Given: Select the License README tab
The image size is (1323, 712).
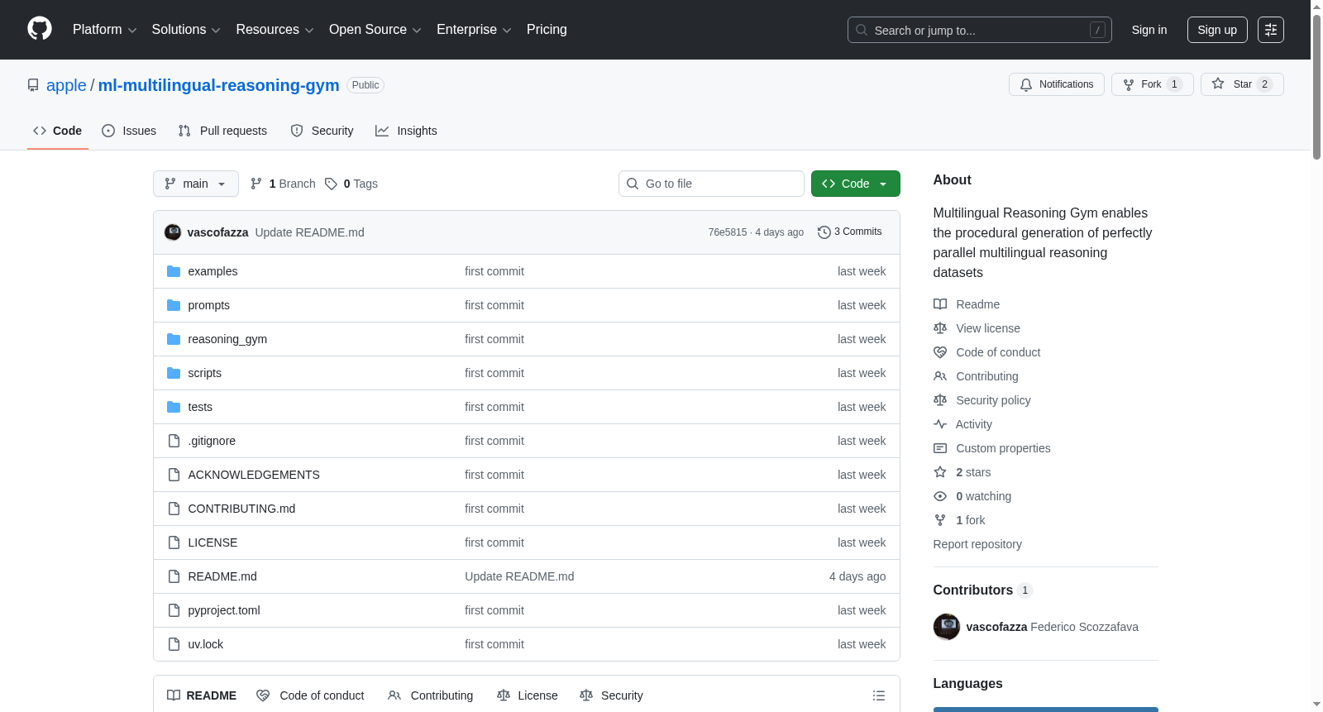Looking at the screenshot, I should coord(528,695).
